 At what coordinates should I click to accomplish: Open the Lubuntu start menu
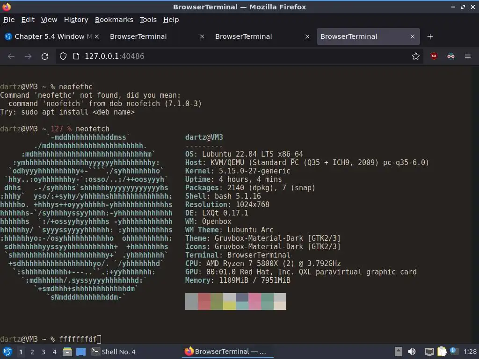[x=7, y=352]
